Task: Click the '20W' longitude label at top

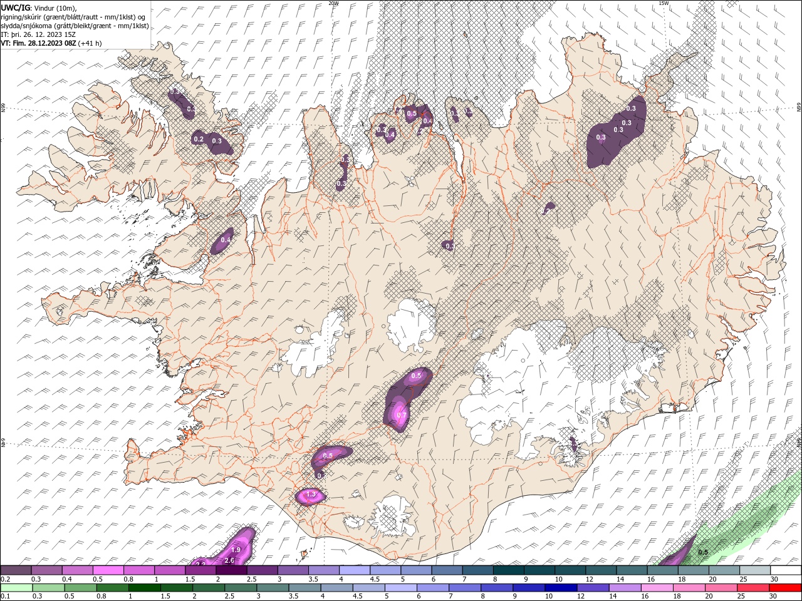Action: coord(333,3)
